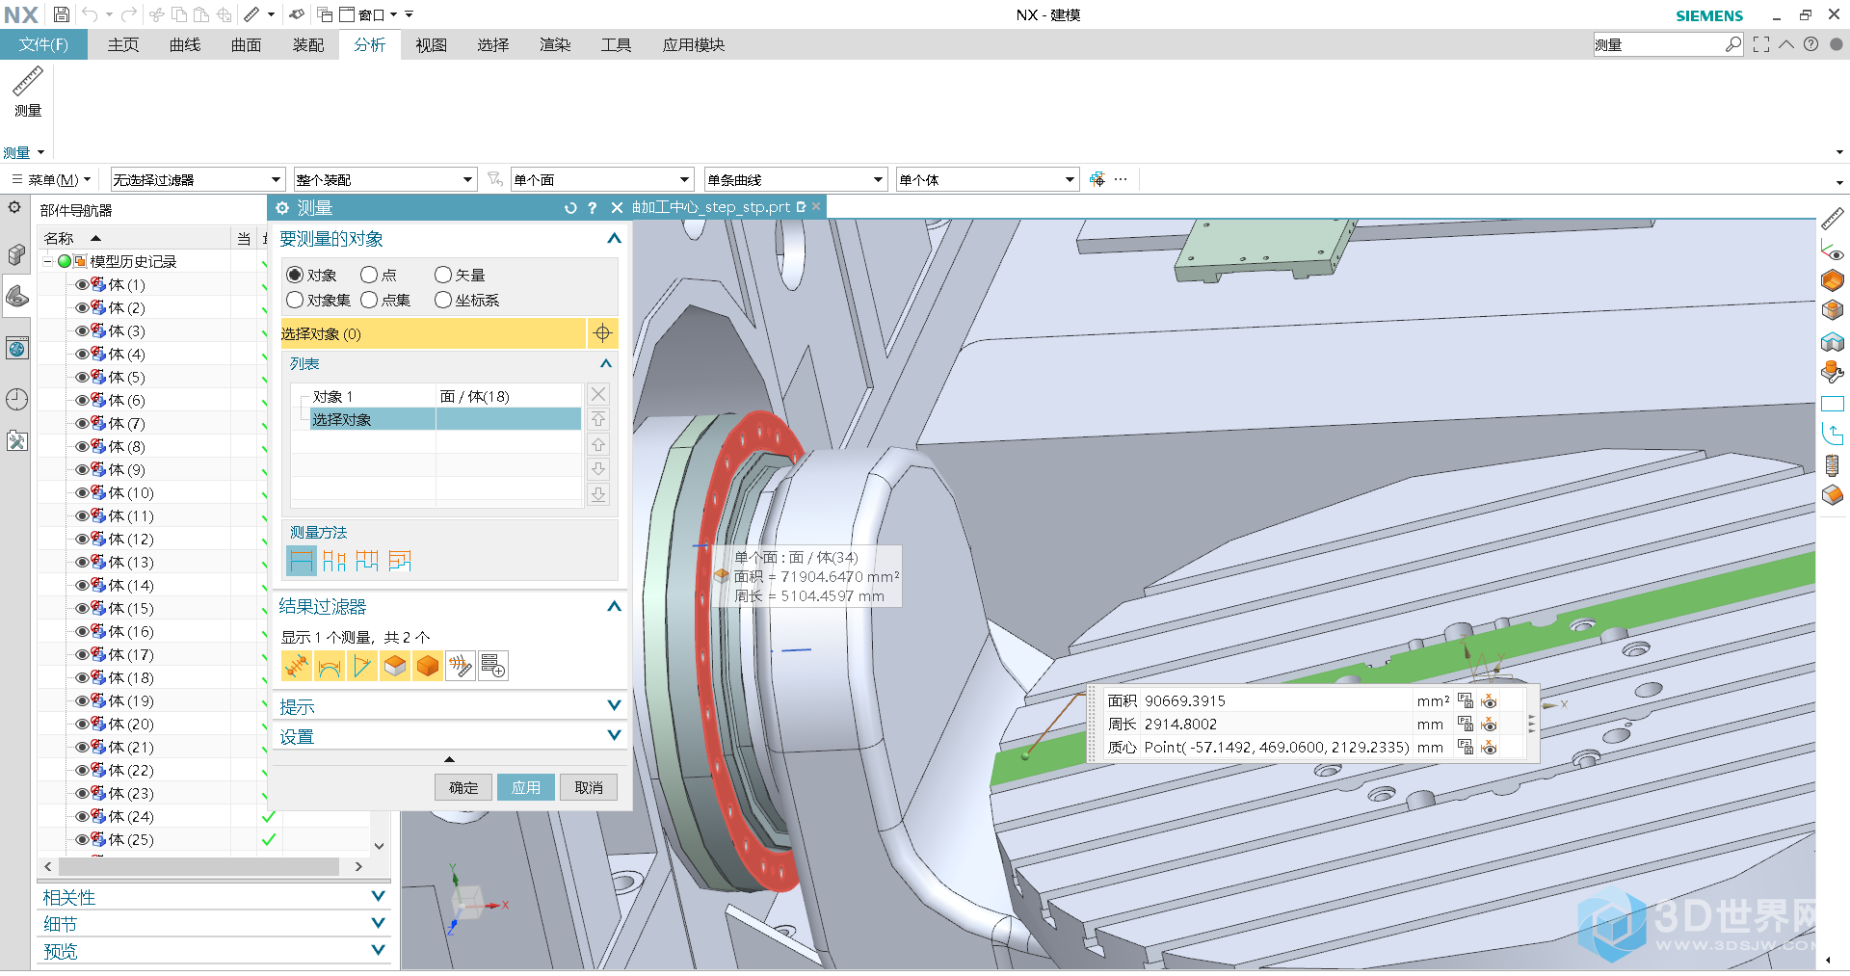This screenshot has height=976, width=1850.
Task: Open the 单个面 face rule dropdown
Action: 602,179
